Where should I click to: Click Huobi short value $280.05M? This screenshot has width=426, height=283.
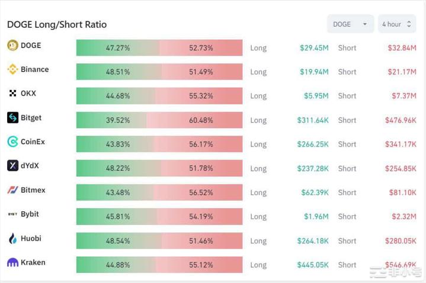tap(402, 241)
